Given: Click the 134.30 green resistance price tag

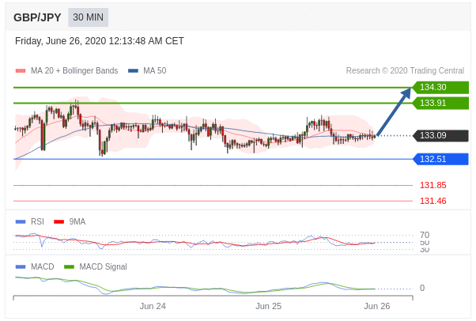Looking at the screenshot, I should click(x=440, y=88).
